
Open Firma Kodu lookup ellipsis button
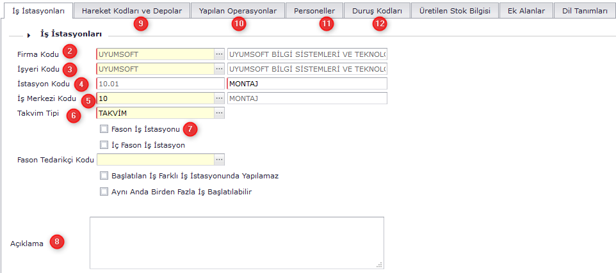[219, 54]
